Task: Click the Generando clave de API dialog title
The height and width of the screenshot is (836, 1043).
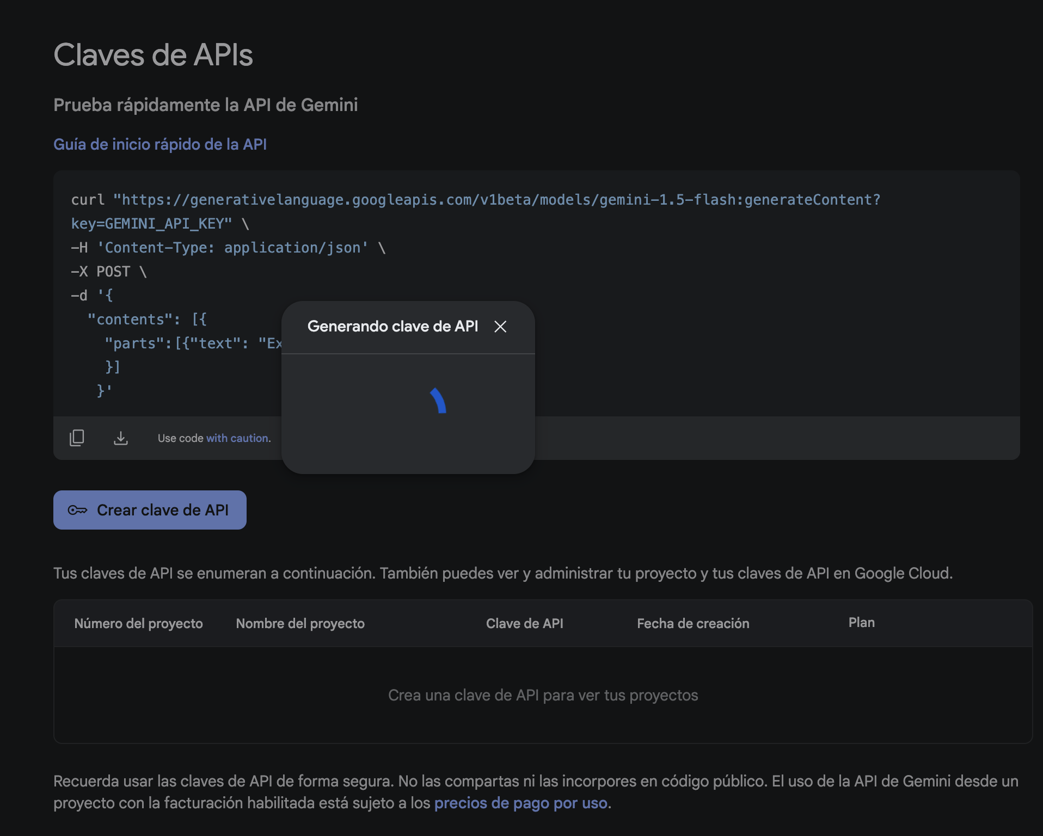Action: coord(392,326)
